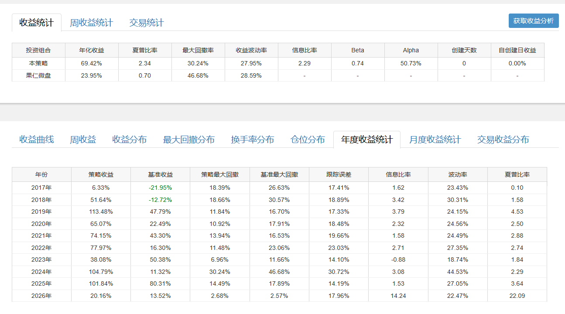Click the 30.72% tracking error for 2024
The width and height of the screenshot is (565, 314).
[x=339, y=272]
